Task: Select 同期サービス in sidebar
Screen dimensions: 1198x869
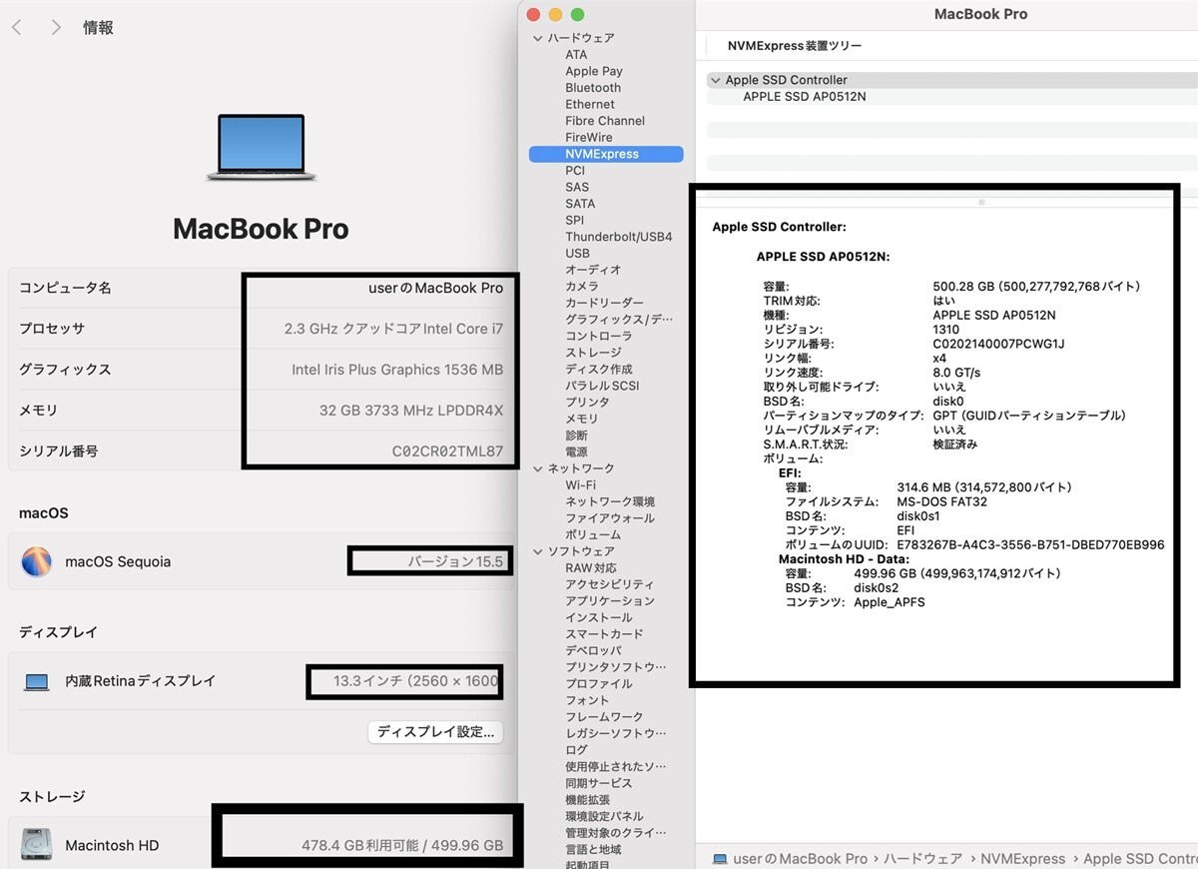Action: (599, 783)
